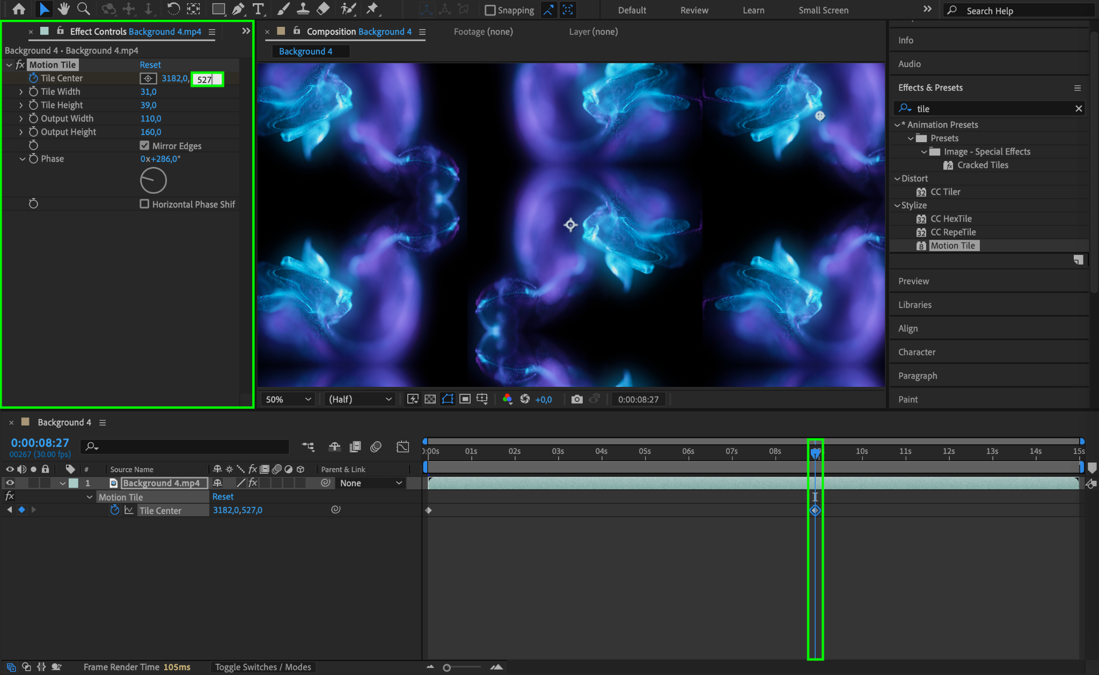Image resolution: width=1099 pixels, height=675 pixels.
Task: Select the Hand tool
Action: coord(64,9)
